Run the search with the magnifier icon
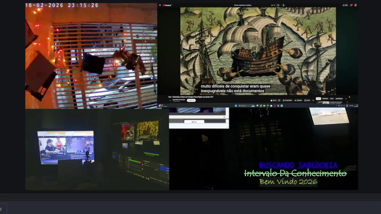 pyautogui.click(x=278, y=5)
